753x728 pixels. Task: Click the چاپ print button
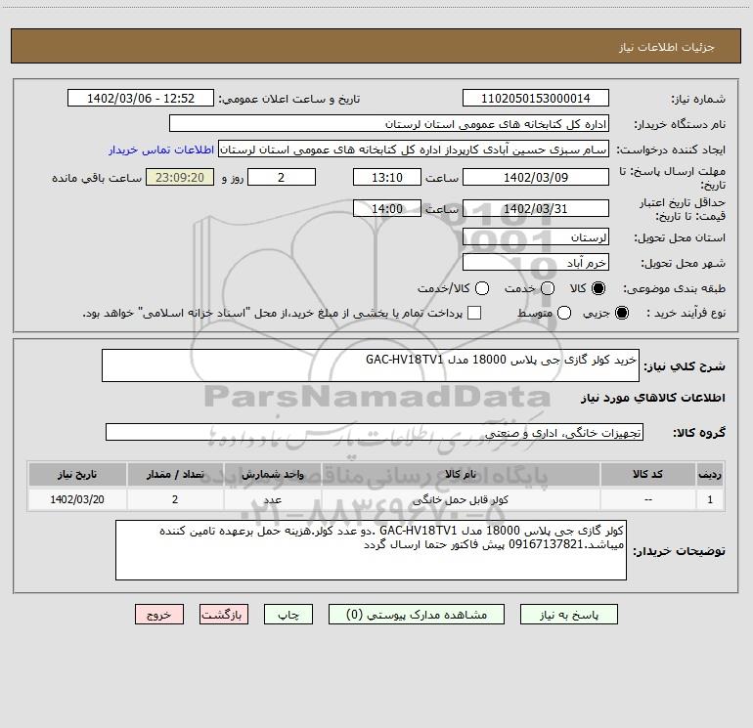pos(288,615)
